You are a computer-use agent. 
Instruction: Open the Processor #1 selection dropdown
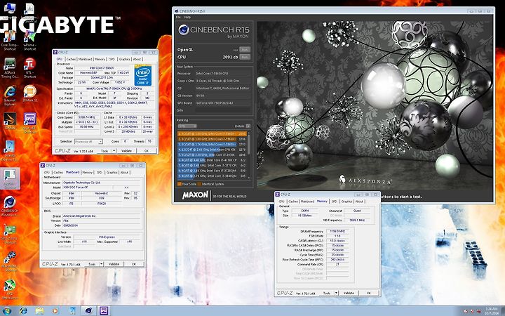pyautogui.click(x=88, y=142)
